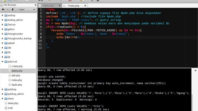Expand the favicon folder
198x111 pixels.
tap(2, 25)
